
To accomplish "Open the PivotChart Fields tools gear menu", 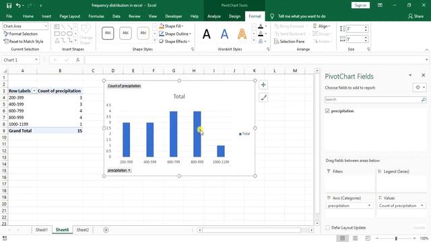I will coord(420,87).
